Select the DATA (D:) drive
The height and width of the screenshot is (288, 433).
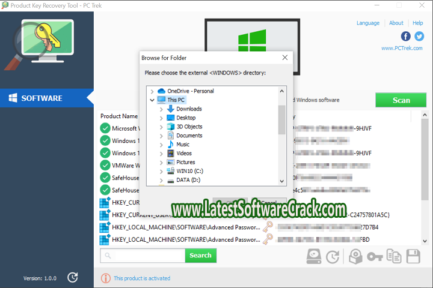(x=188, y=180)
